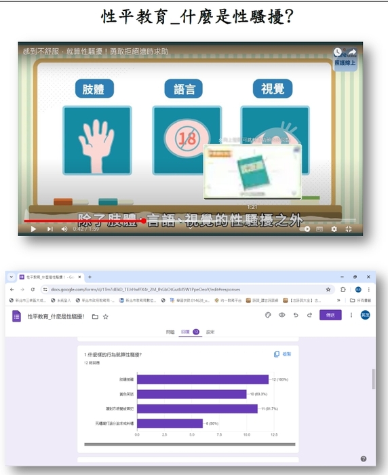
Task: Go forward in browser
Action: point(22,289)
